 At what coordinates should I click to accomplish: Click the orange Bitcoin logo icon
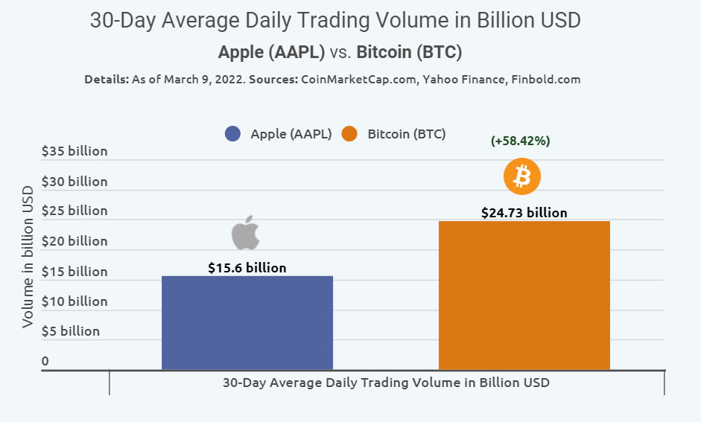521,177
